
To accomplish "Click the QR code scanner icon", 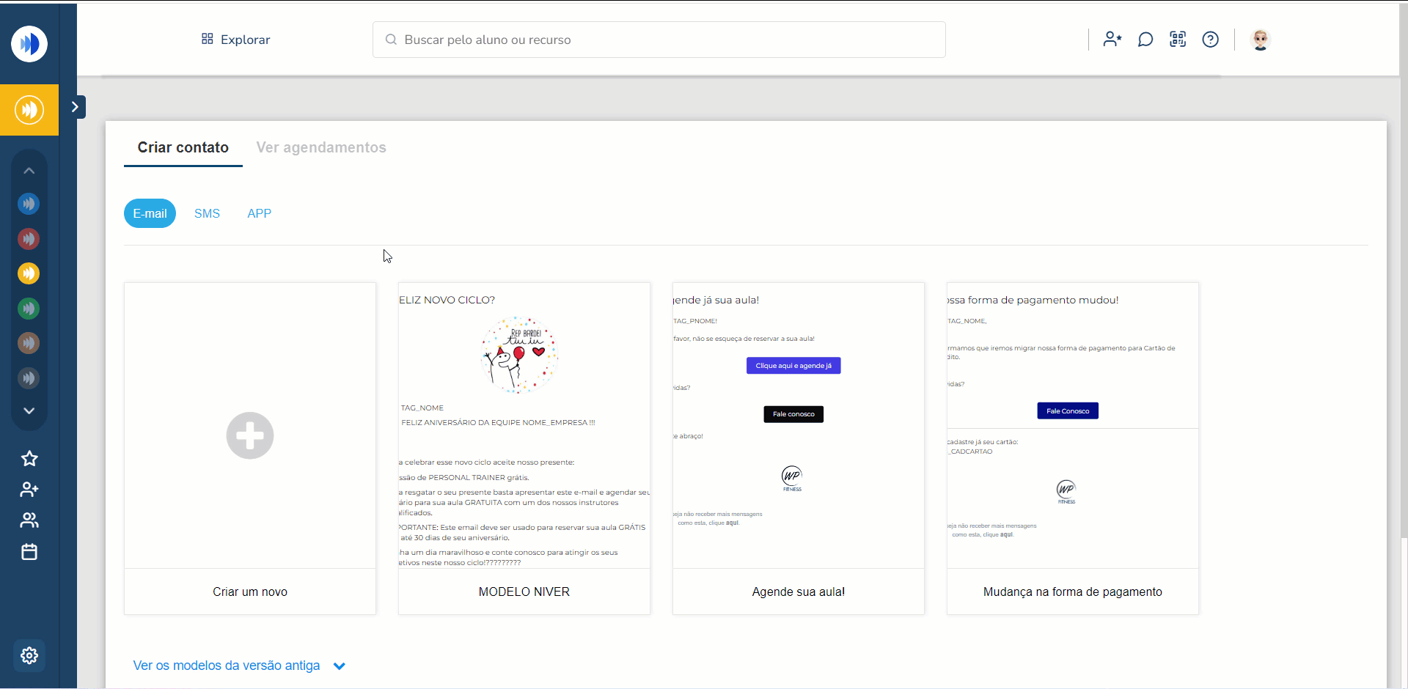I will [x=1178, y=40].
